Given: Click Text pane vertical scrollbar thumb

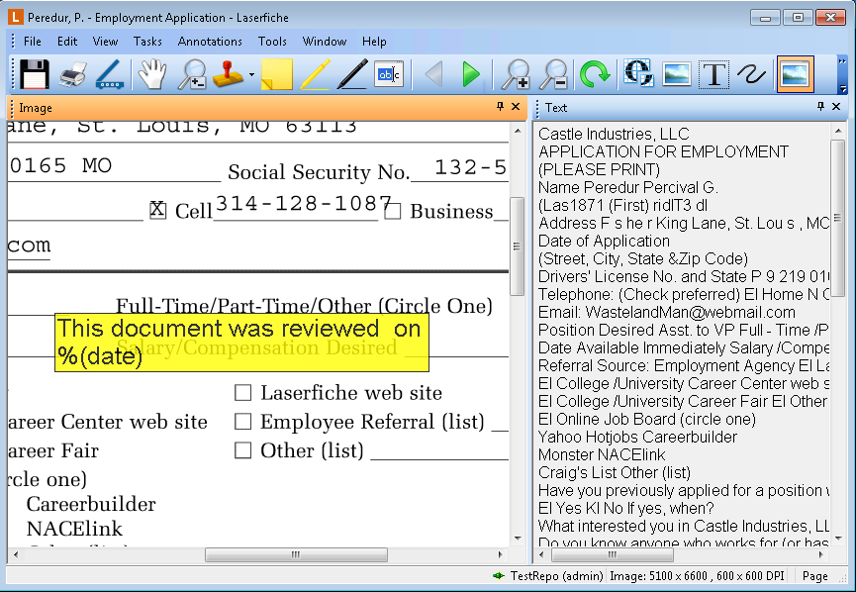Looking at the screenshot, I should point(837,217).
